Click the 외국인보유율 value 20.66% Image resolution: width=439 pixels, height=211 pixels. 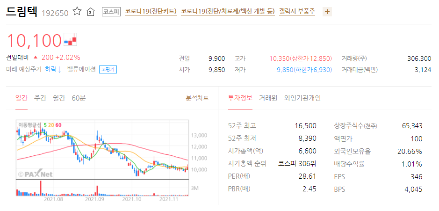click(x=410, y=151)
